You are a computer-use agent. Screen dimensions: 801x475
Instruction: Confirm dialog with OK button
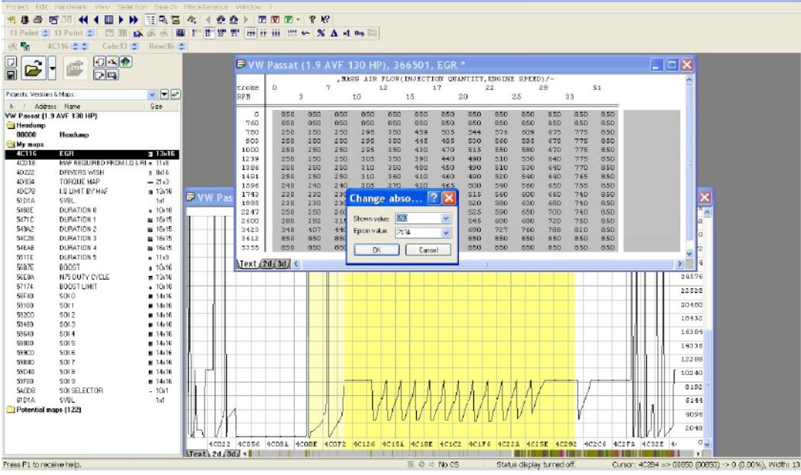pos(376,250)
